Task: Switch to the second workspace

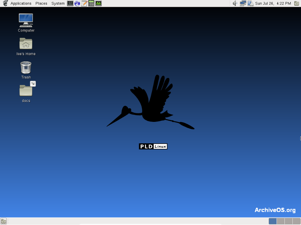Action: point(280,221)
